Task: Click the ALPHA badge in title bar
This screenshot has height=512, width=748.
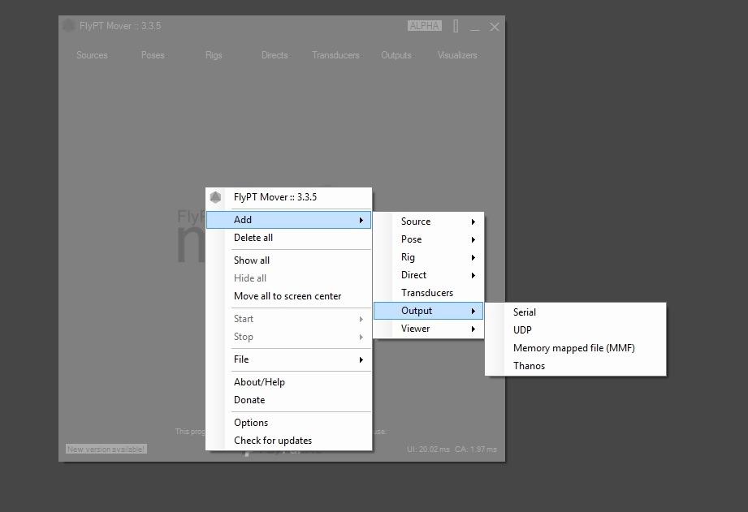Action: pos(425,26)
